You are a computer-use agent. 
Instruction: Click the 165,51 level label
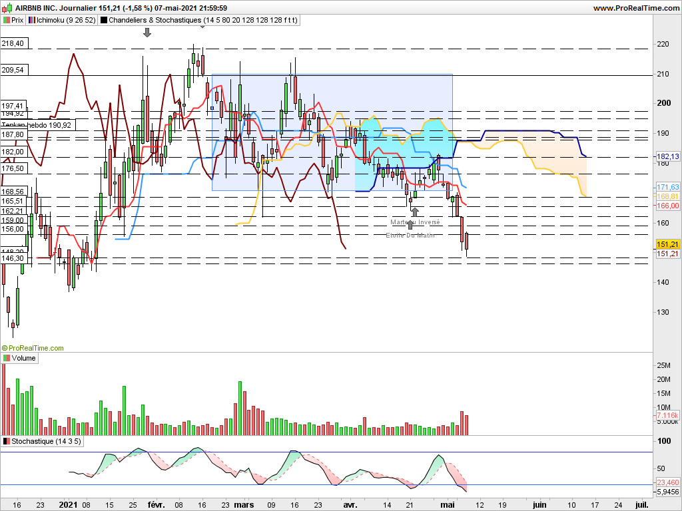pyautogui.click(x=13, y=201)
